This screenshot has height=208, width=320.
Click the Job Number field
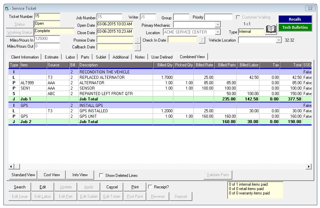coord(109,17)
